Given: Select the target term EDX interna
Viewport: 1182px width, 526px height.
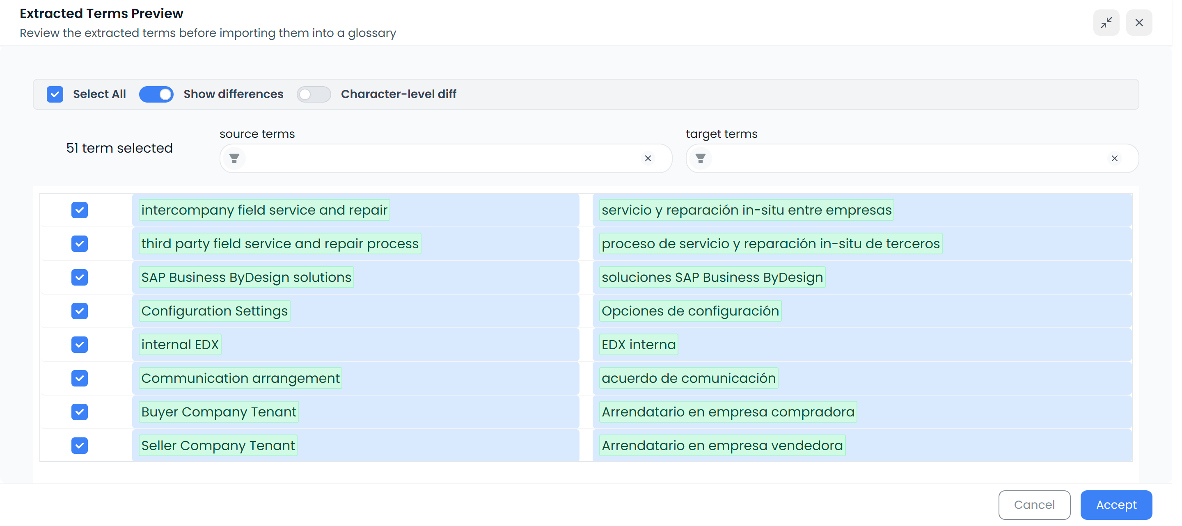Looking at the screenshot, I should pyautogui.click(x=638, y=344).
